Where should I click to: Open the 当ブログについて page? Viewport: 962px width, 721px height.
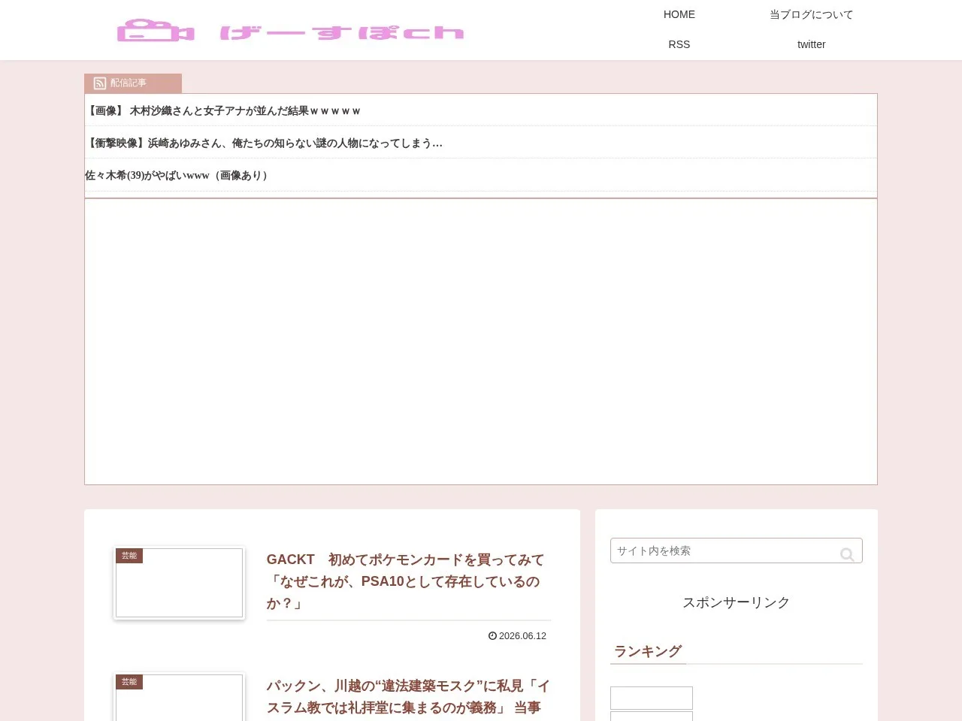(x=812, y=14)
